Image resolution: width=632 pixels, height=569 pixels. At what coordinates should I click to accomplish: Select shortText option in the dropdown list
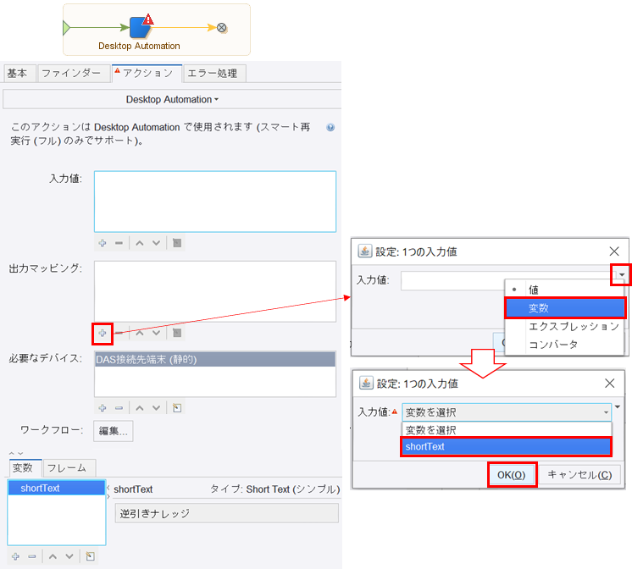507,446
